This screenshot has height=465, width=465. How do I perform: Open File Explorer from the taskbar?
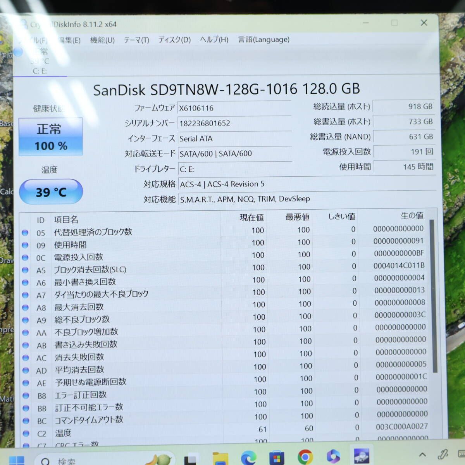(220, 458)
